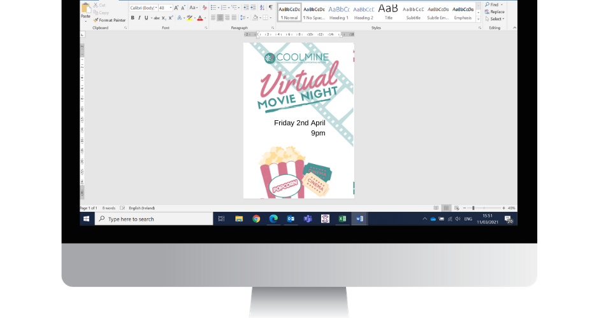Screen dimensions: 599x318
Task: Toggle Center alignment
Action: (x=220, y=18)
